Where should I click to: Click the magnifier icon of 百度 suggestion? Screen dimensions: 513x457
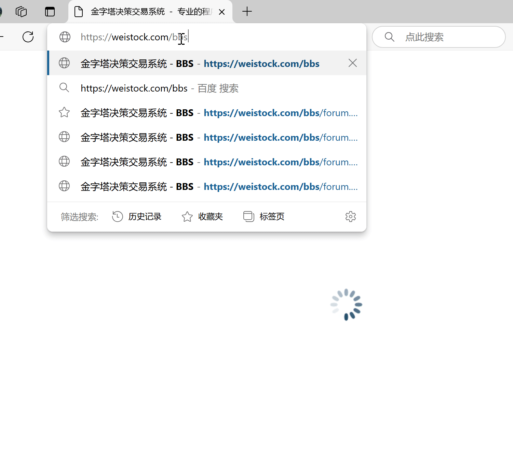tap(64, 88)
